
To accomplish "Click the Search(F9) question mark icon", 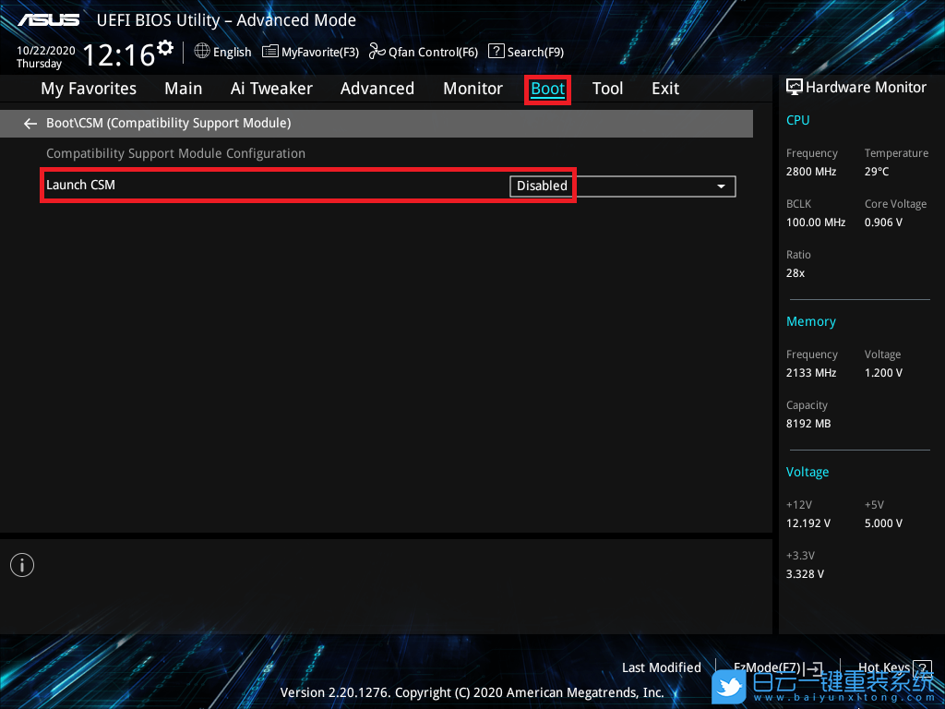I will click(x=496, y=52).
